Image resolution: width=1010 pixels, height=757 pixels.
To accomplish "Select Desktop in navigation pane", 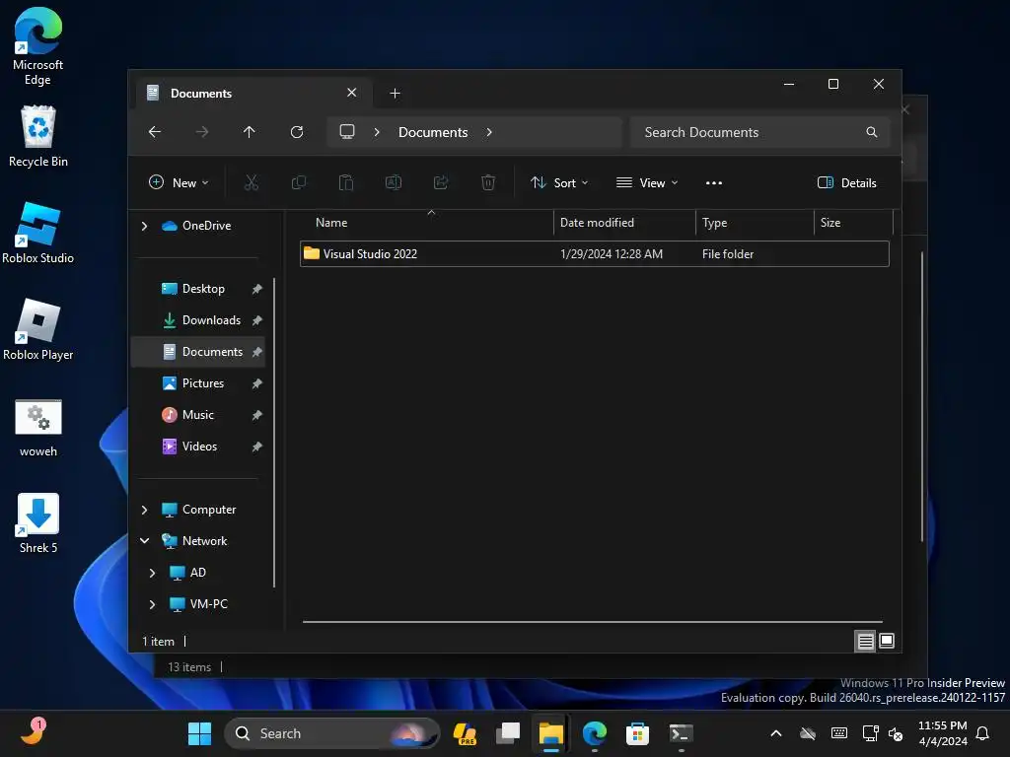I will coord(203,289).
